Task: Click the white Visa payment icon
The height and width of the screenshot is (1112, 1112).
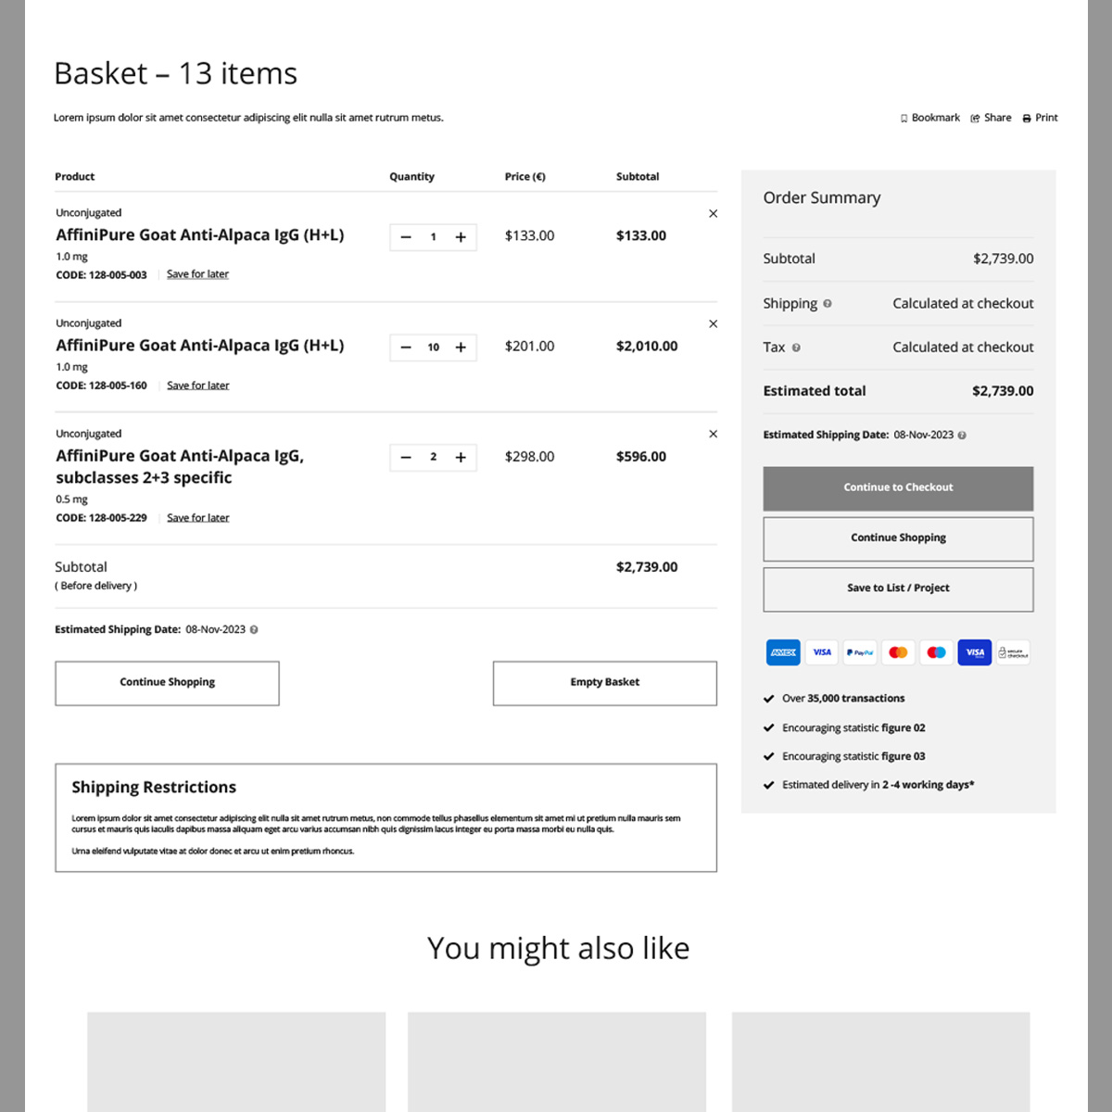Action: click(822, 652)
